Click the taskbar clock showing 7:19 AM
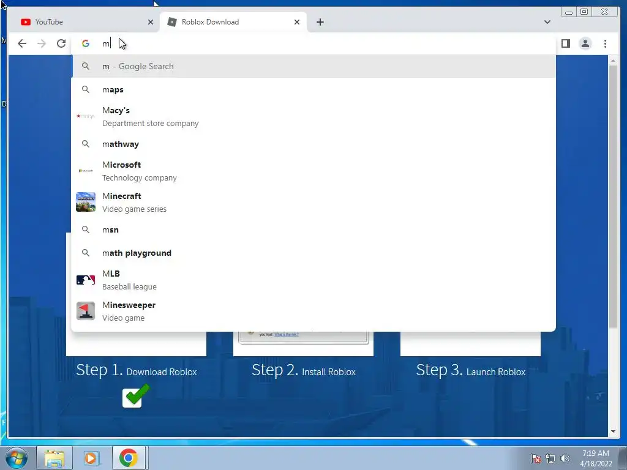The image size is (627, 470). (596, 458)
